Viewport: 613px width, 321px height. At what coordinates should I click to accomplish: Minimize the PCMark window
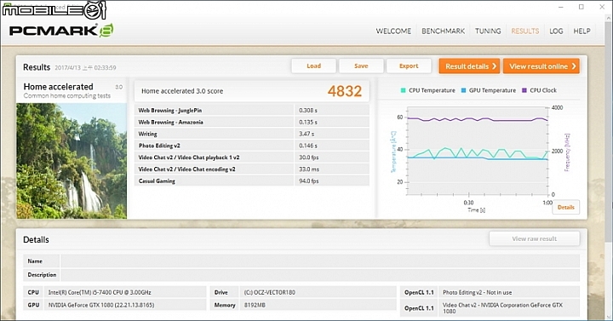pyautogui.click(x=561, y=7)
